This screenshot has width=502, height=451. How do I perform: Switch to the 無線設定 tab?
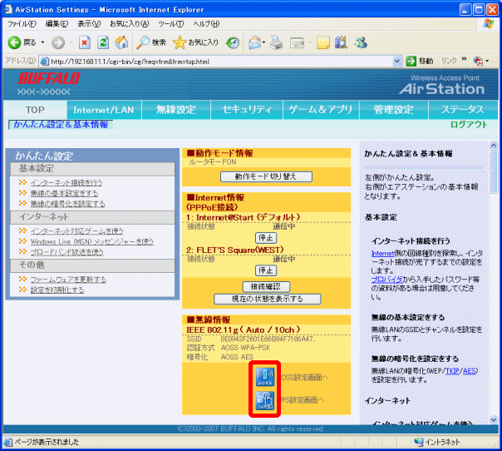coord(175,110)
